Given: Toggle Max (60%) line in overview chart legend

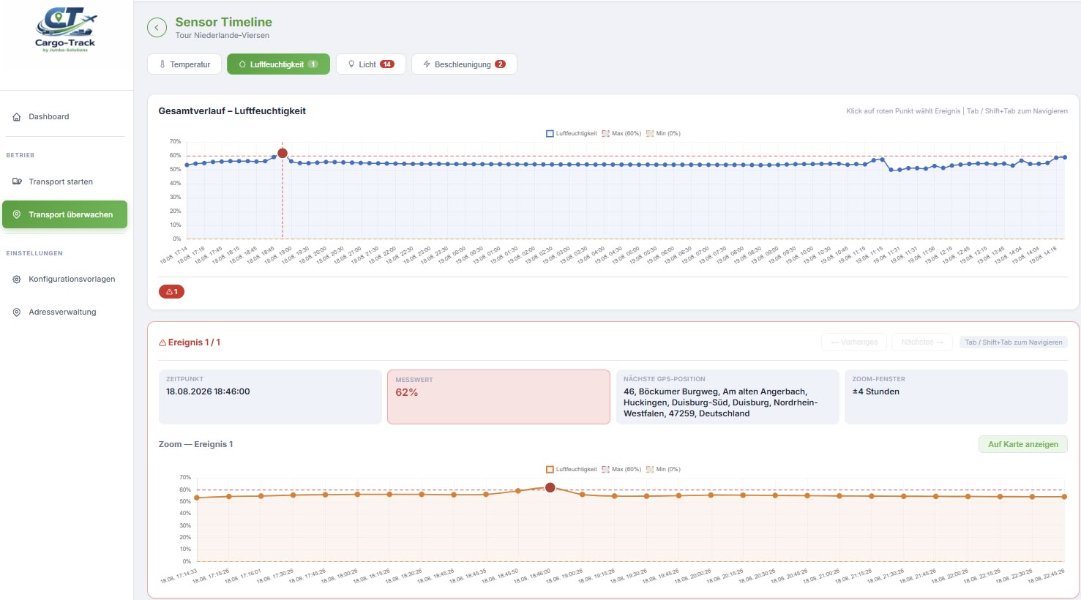Looking at the screenshot, I should click(x=621, y=134).
